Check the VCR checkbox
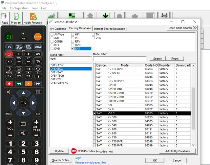This screenshot has height=165, width=210. coord(93,38)
